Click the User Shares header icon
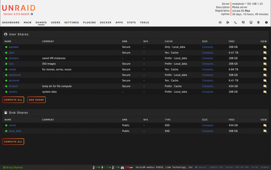The image size is (271, 170). (x=6, y=34)
